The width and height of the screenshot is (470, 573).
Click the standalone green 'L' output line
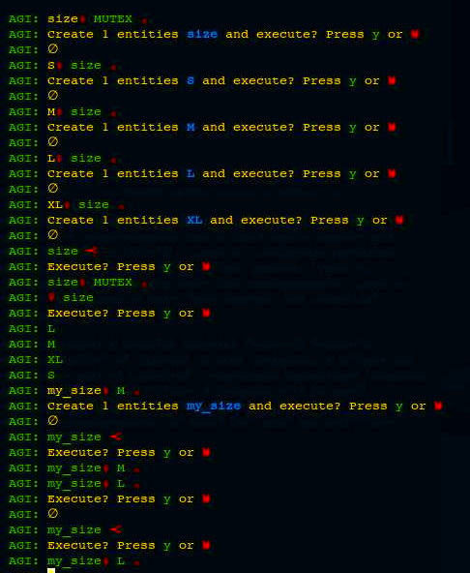click(x=51, y=328)
